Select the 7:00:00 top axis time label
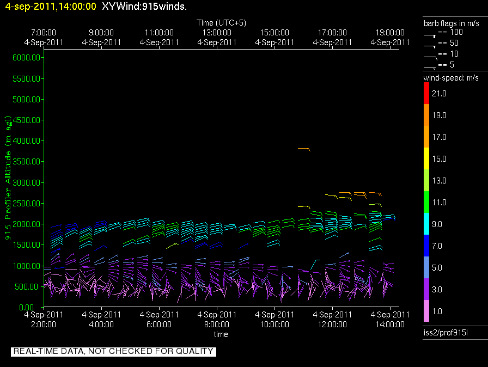Image resolution: width=488 pixels, height=367 pixels. pyautogui.click(x=44, y=33)
